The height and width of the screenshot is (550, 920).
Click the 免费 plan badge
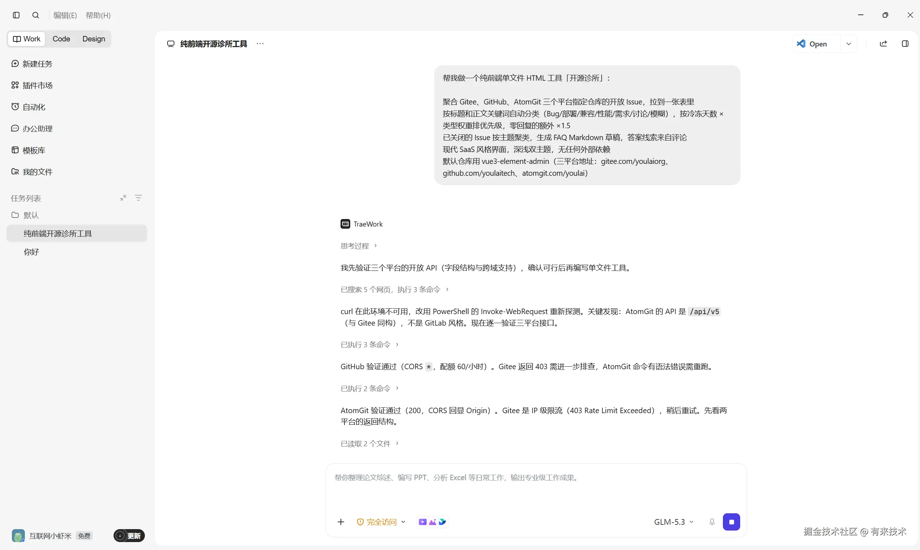coord(84,536)
